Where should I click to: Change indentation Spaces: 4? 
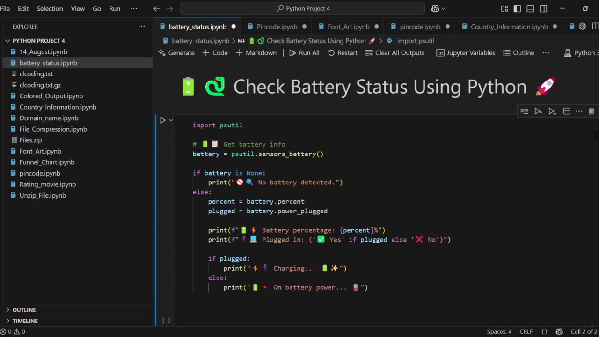(x=499, y=331)
